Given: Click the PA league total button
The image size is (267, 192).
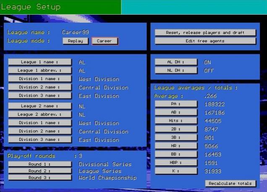Looking at the screenshot, I should tap(175, 104).
